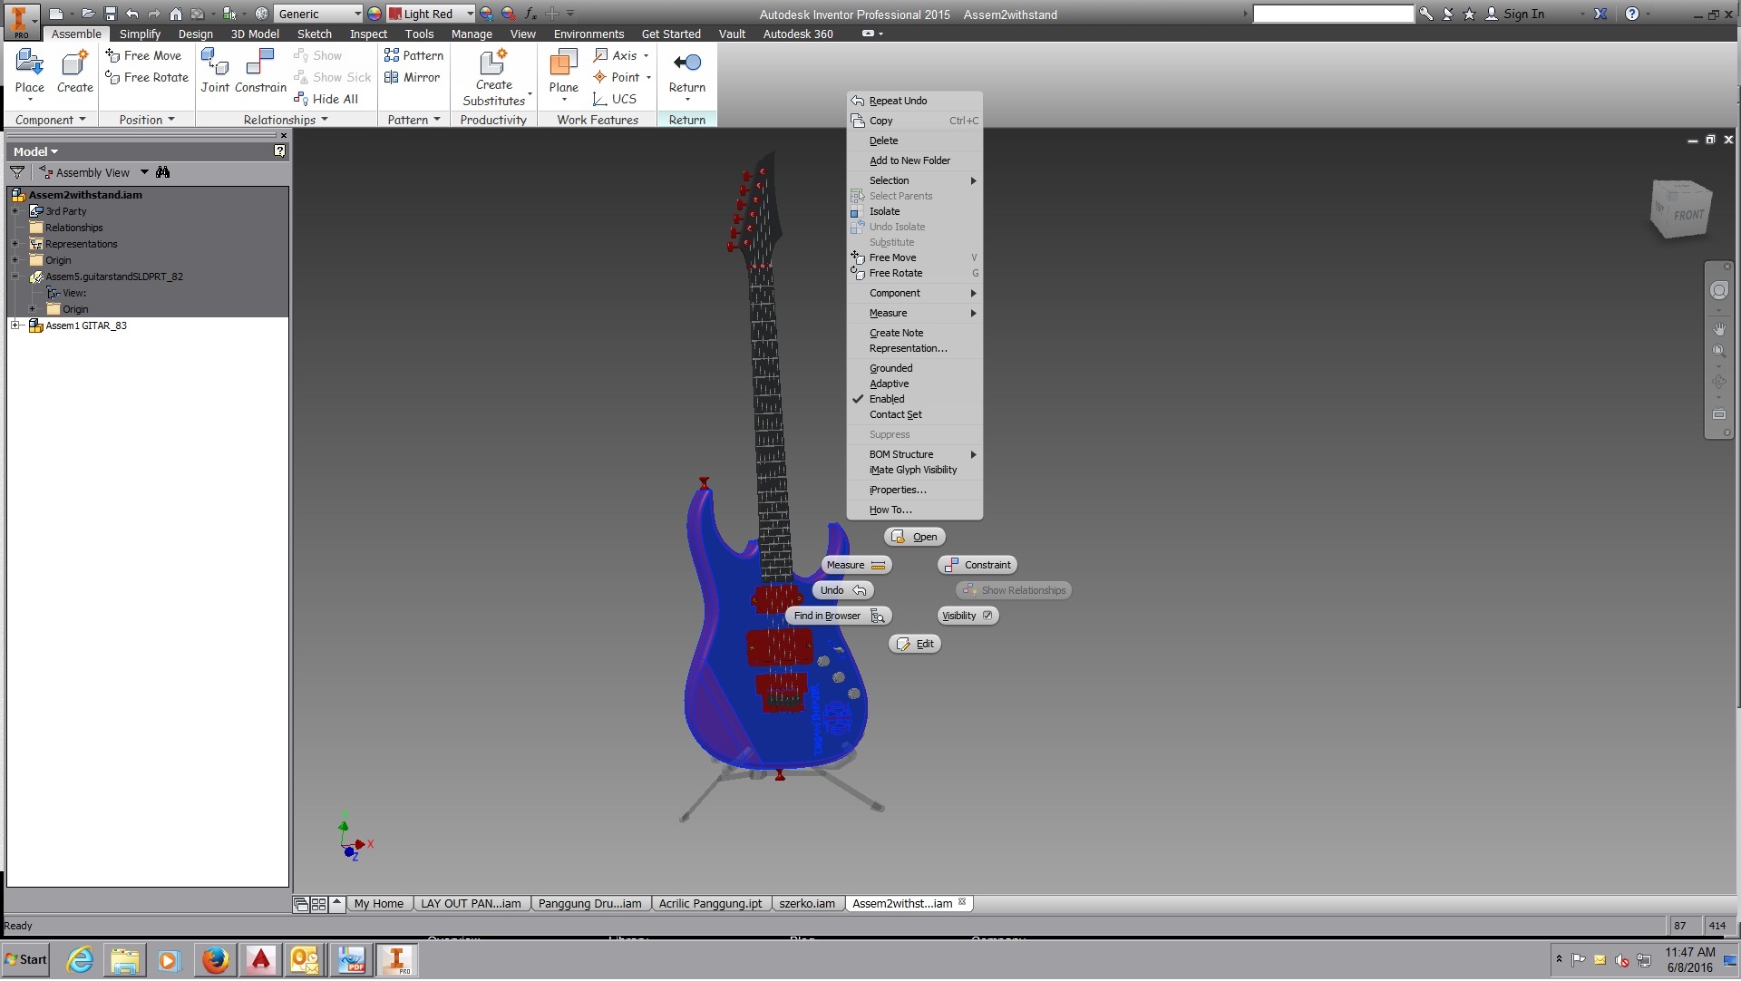Click the color wheel appearance adjust swatch
1741x981 pixels.
(x=374, y=14)
